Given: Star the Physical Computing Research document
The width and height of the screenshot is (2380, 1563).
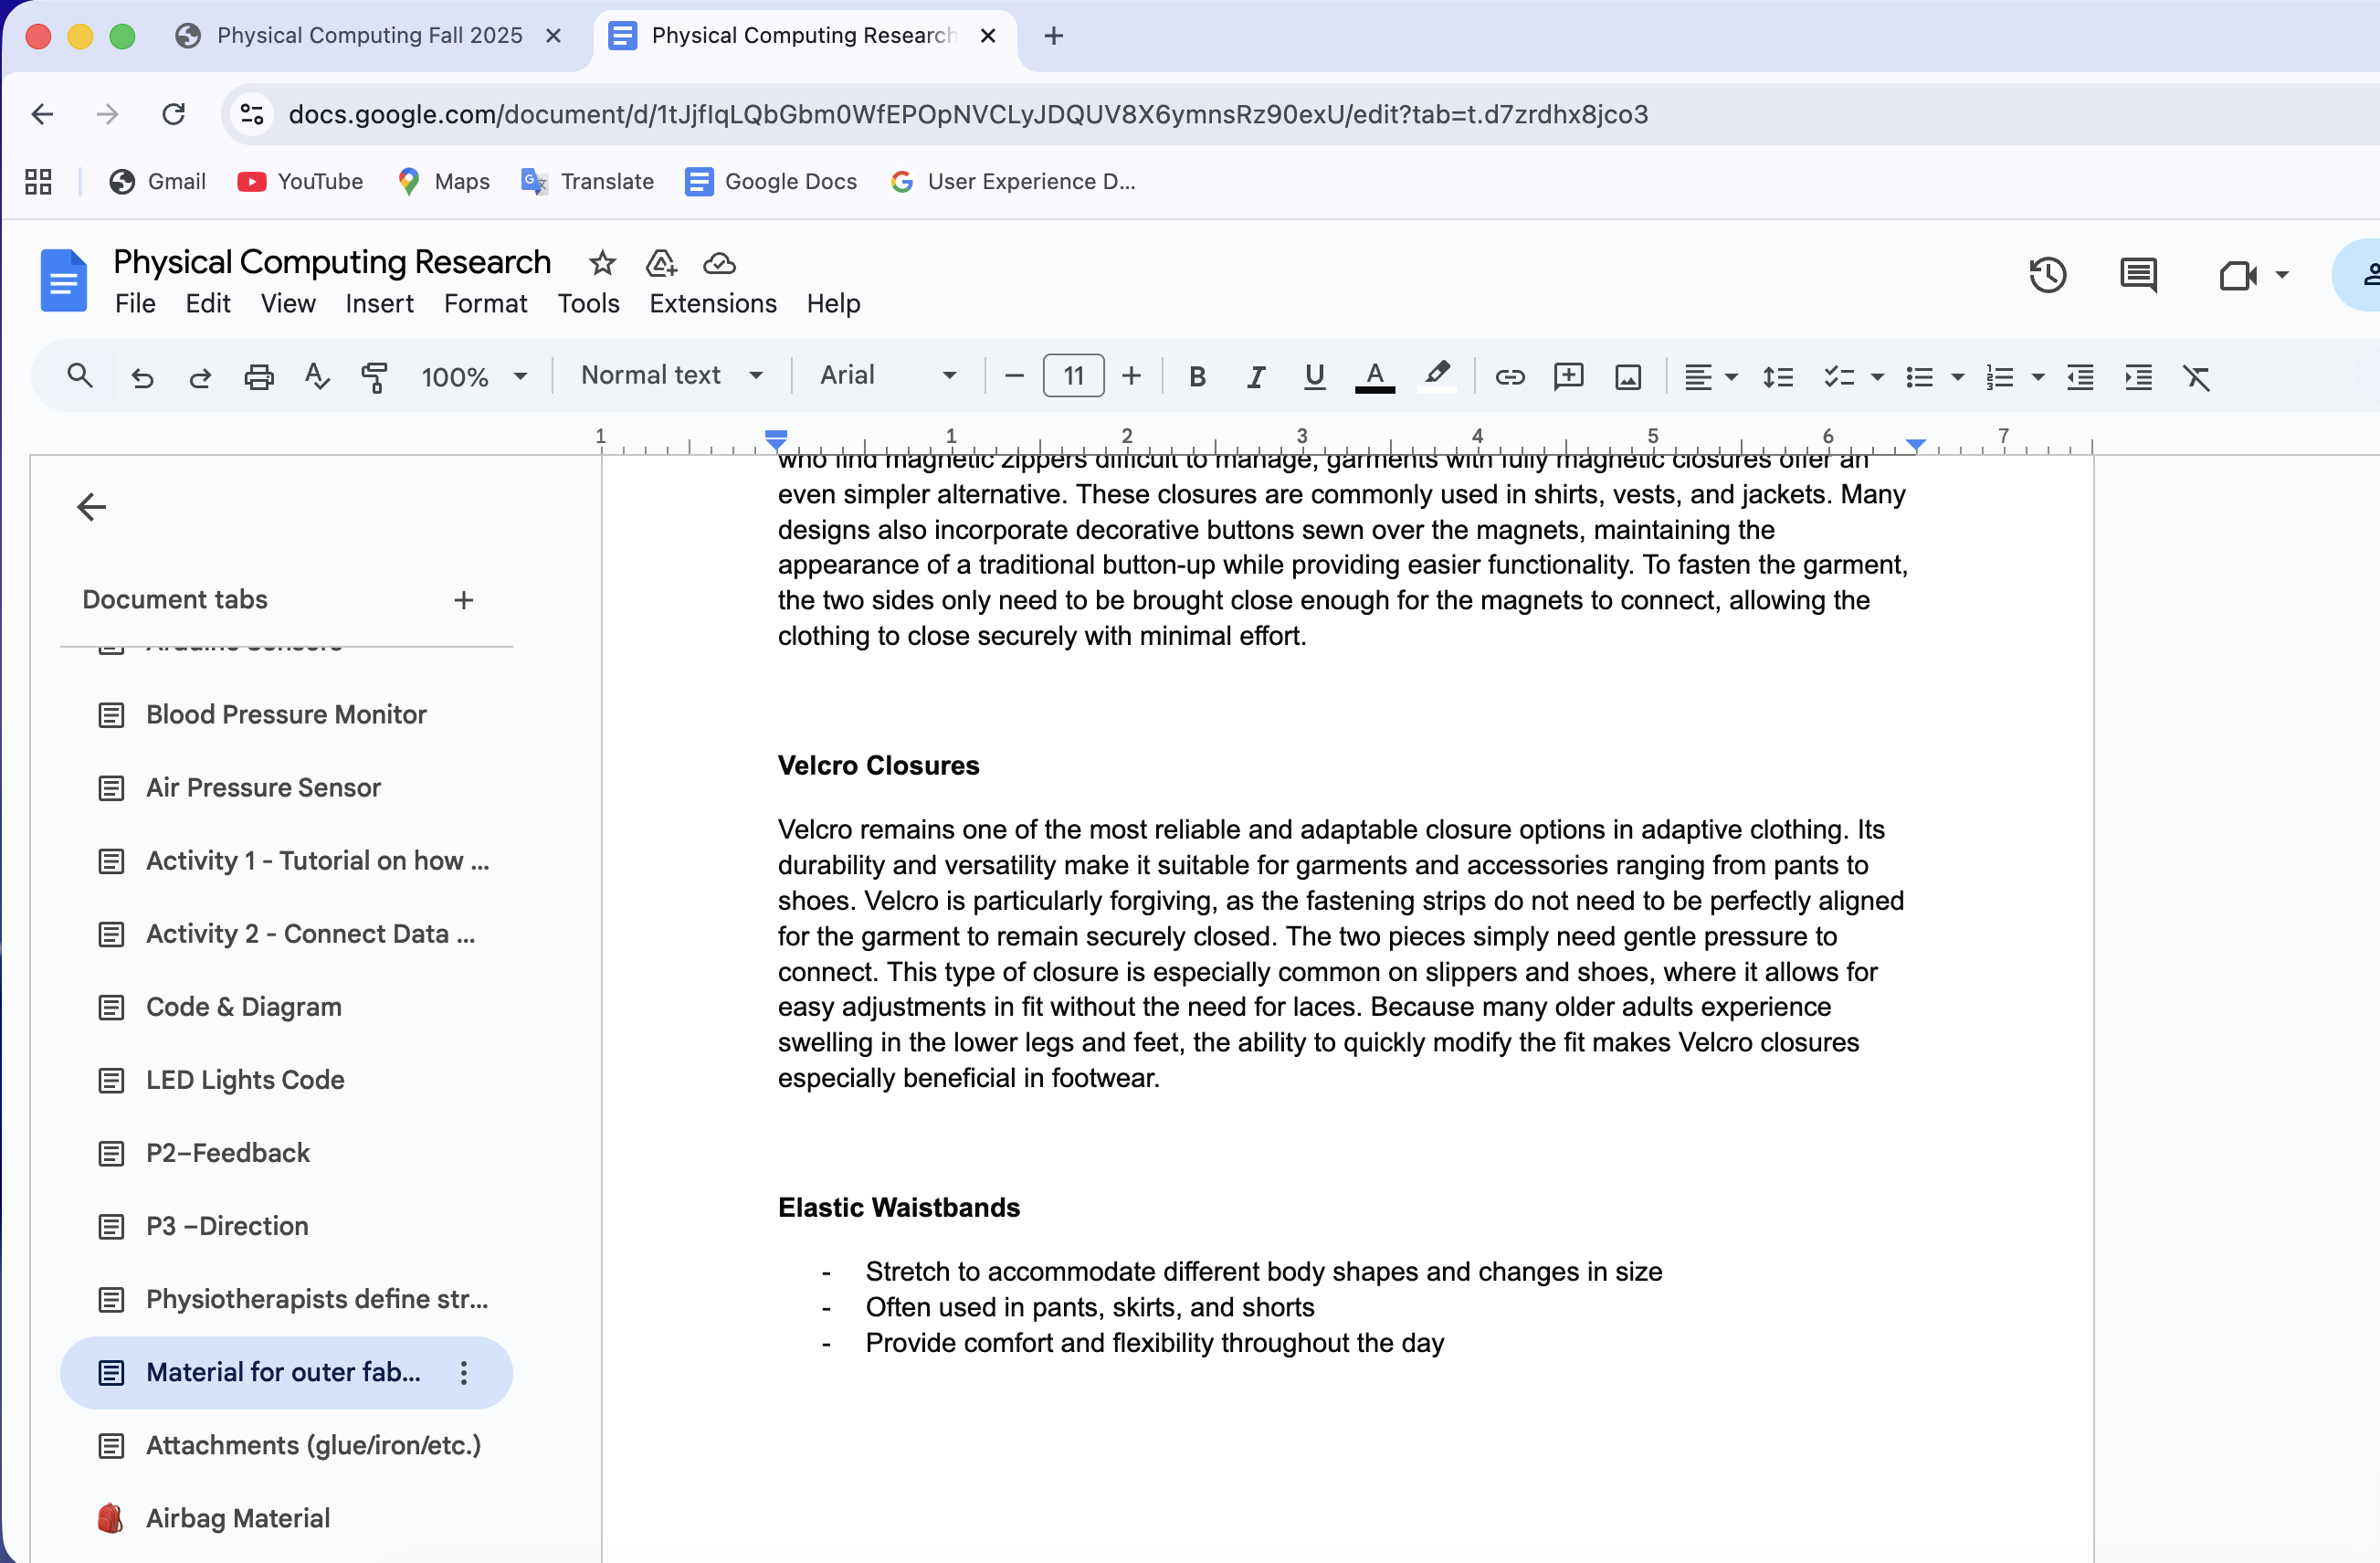Looking at the screenshot, I should [602, 263].
